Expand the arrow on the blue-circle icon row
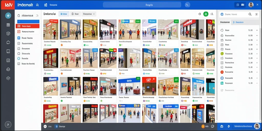 (257, 78)
